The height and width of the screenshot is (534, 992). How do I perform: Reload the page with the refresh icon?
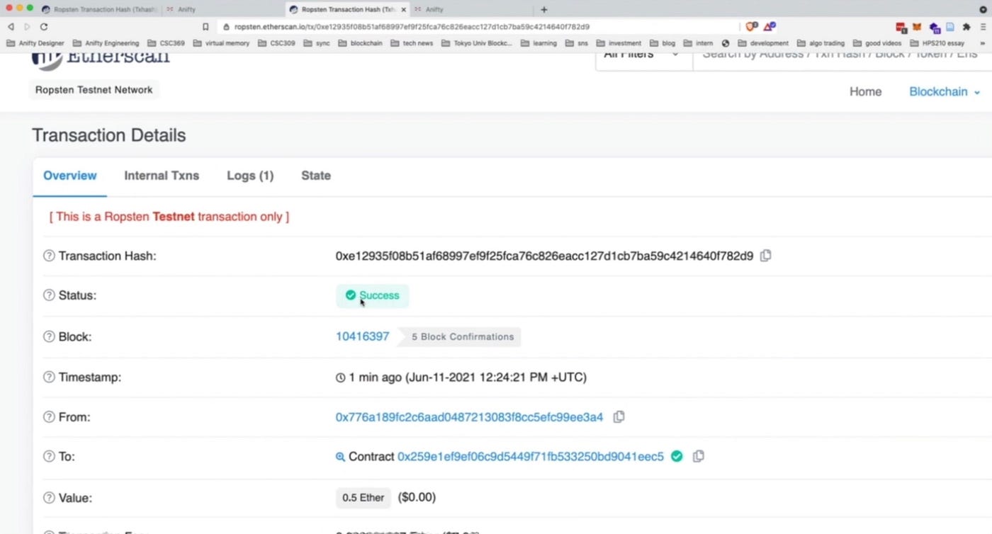click(44, 26)
